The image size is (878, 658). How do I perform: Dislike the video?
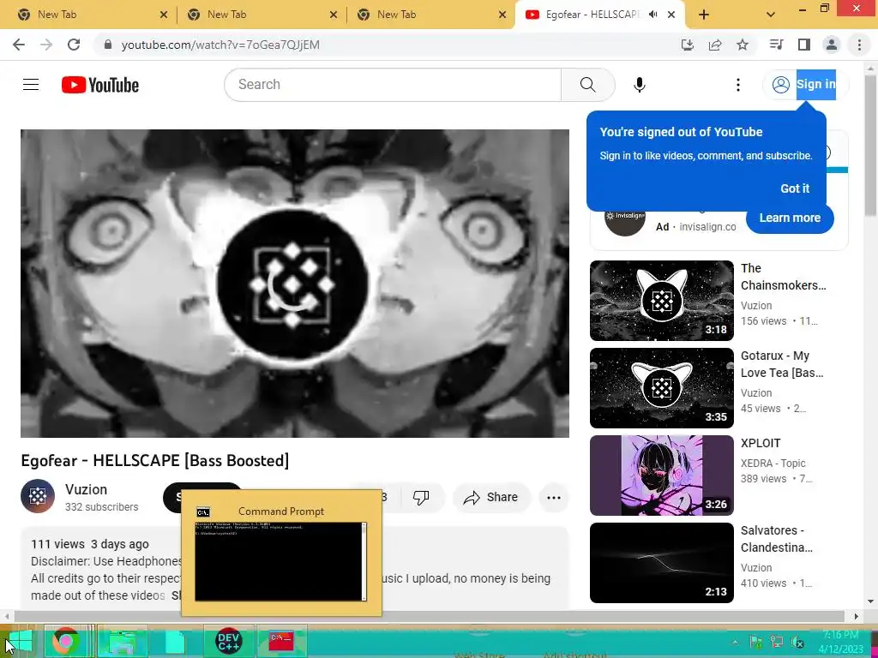pyautogui.click(x=421, y=497)
